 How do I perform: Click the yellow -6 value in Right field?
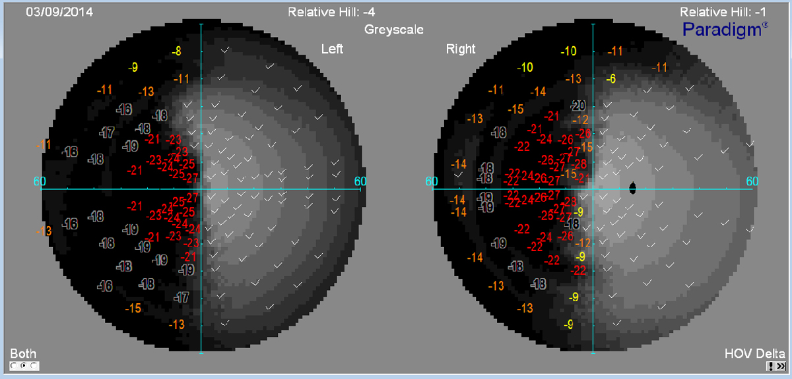610,78
